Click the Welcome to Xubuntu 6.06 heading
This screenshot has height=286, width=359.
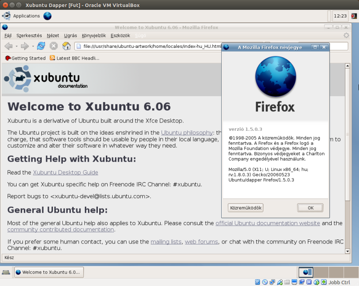(x=89, y=107)
